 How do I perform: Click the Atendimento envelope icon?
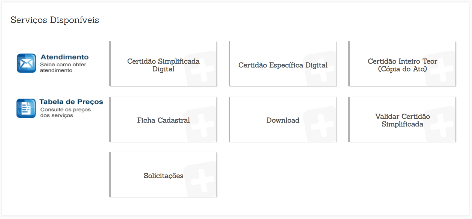(x=26, y=63)
